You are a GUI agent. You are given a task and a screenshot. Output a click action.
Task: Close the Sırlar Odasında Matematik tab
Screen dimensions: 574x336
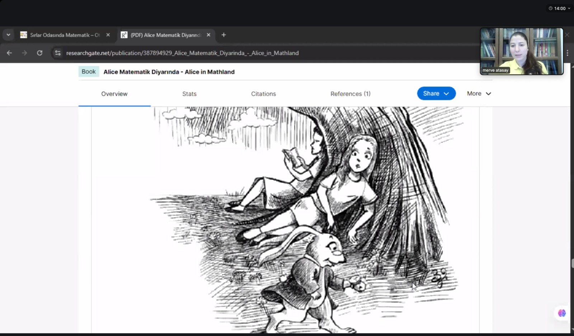pyautogui.click(x=108, y=35)
